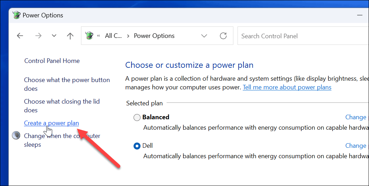The height and width of the screenshot is (186, 369).
Task: Expand the breadcrumb overflow double chevron
Action: click(x=99, y=36)
